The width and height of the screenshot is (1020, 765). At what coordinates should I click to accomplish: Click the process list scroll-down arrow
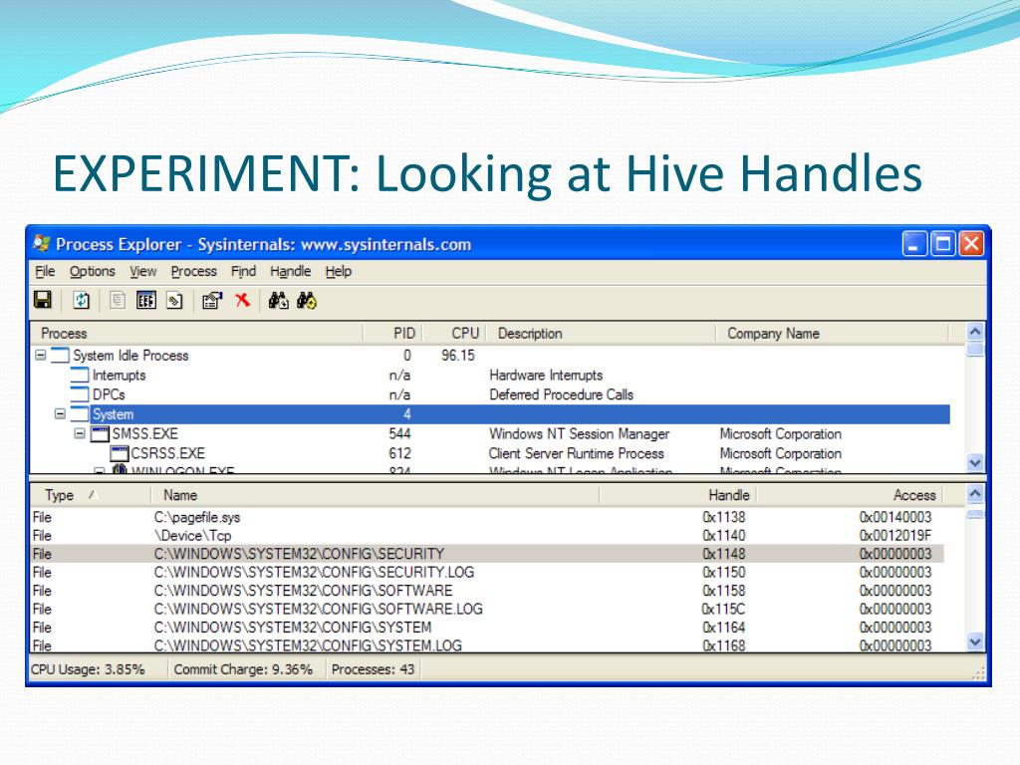coord(974,462)
